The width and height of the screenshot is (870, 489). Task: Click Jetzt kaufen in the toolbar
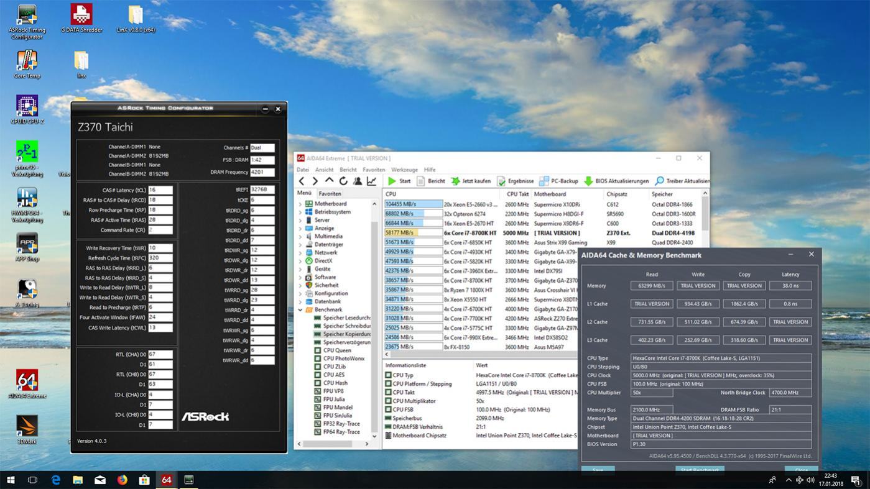471,181
